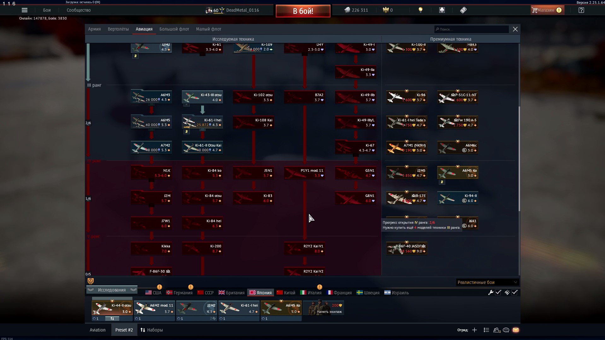
Task: Open the help question mark icon
Action: (581, 10)
